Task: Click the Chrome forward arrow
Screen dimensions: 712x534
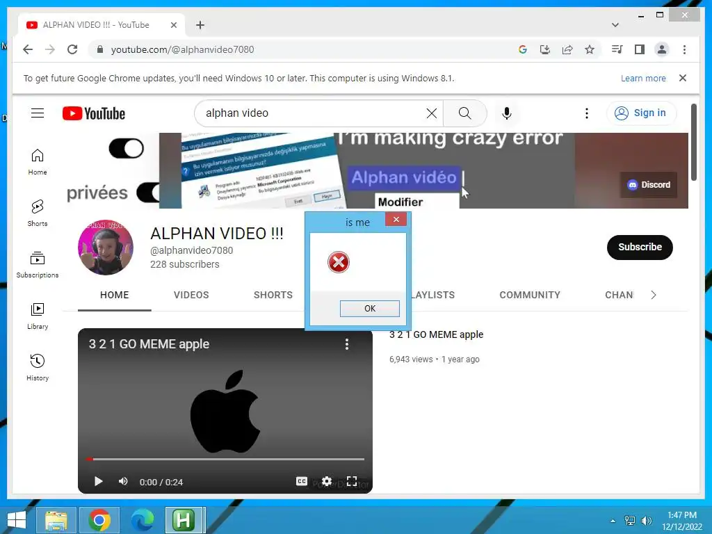Action: coord(50,49)
